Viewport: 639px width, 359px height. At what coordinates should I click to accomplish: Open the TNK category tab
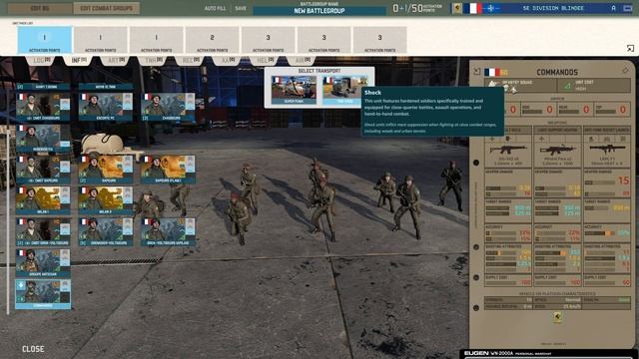pyautogui.click(x=153, y=60)
